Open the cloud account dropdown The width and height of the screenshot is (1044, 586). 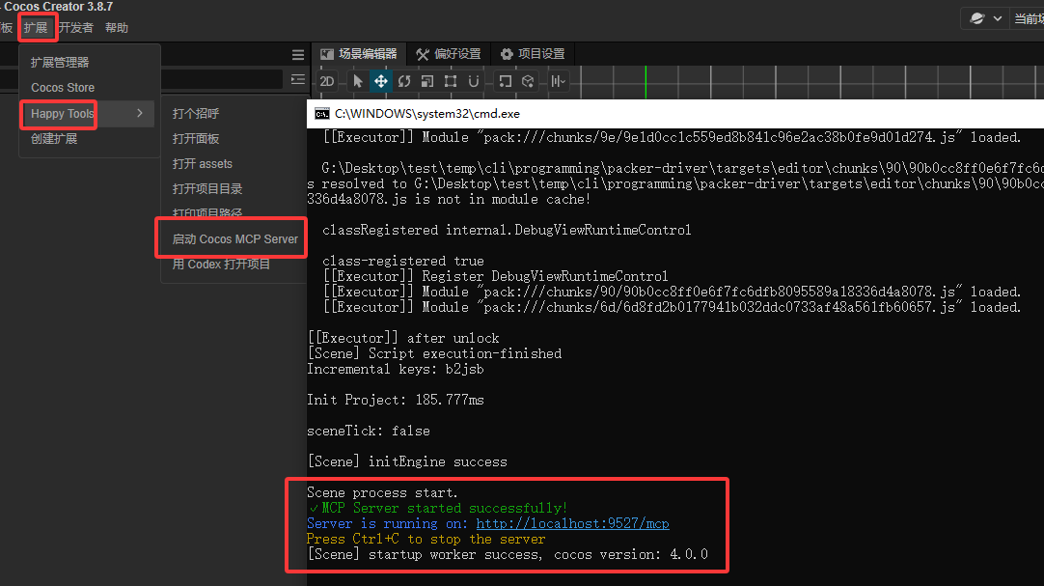[x=985, y=18]
